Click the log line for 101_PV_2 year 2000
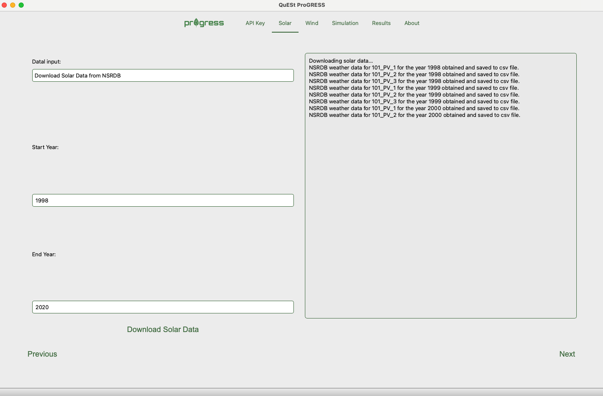 (x=415, y=115)
